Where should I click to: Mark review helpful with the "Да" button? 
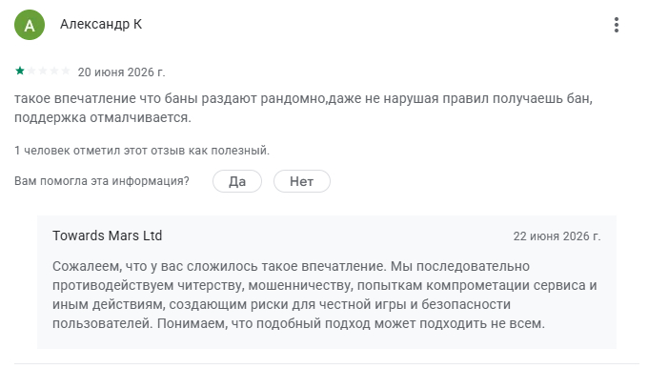(x=237, y=181)
